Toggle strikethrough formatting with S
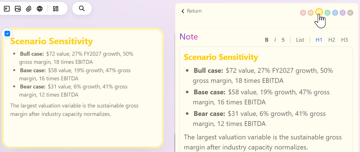Image resolution: width=360 pixels, height=152 pixels. (283, 40)
